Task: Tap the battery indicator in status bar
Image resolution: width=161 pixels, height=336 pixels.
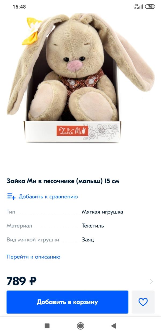Action: (150, 7)
